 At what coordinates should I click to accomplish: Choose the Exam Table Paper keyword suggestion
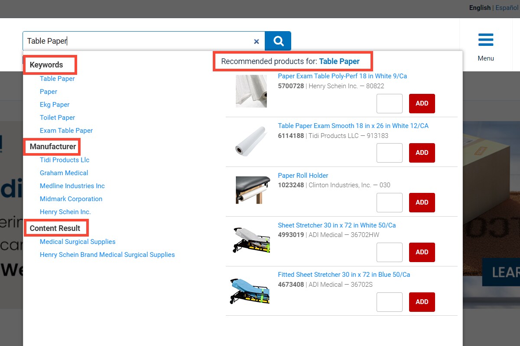[x=66, y=131]
